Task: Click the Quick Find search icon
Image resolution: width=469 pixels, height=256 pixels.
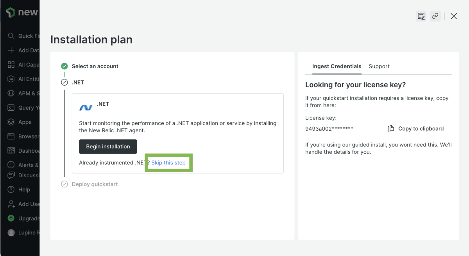Action: (11, 36)
